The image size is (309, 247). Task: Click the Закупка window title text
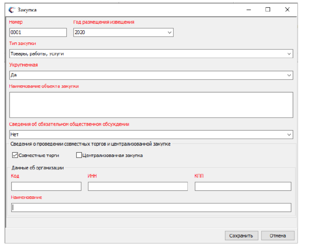coord(27,10)
